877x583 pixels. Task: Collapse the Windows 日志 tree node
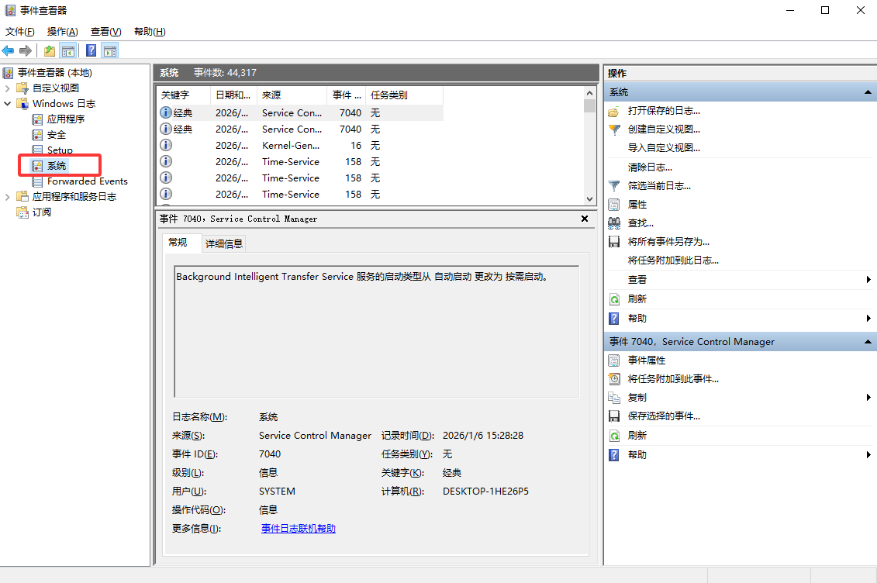coord(8,104)
